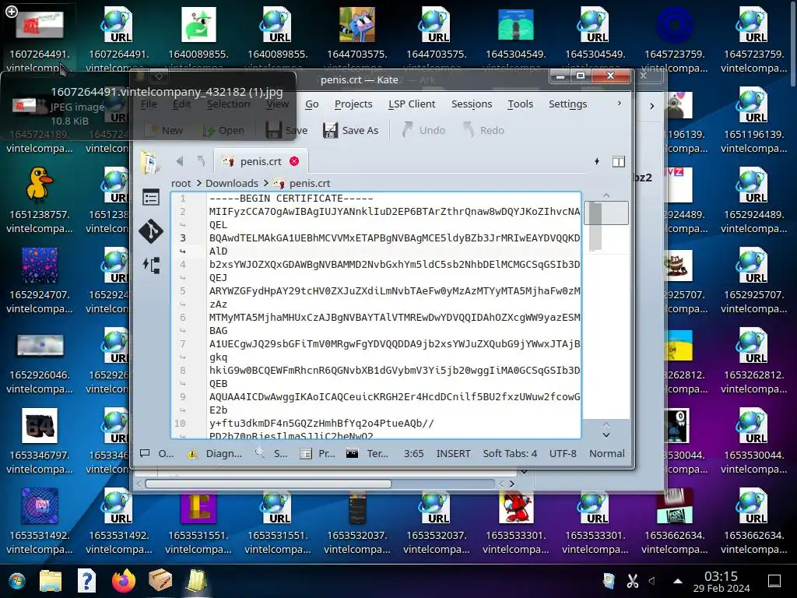
Task: Go to previous tab with left arrow
Action: point(180,161)
